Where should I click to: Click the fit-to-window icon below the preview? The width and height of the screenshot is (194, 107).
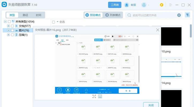point(94,96)
